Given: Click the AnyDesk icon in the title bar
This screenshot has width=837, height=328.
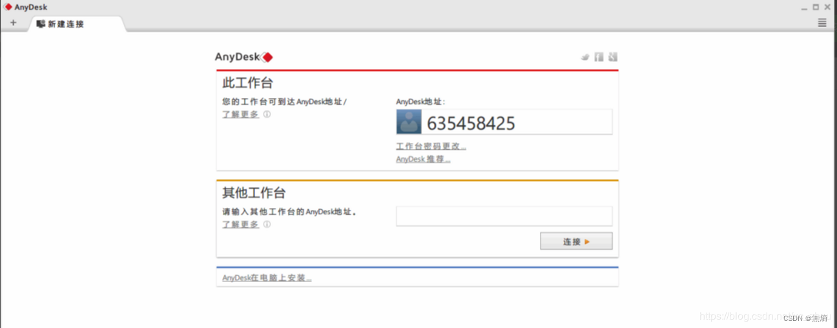Looking at the screenshot, I should click(8, 7).
